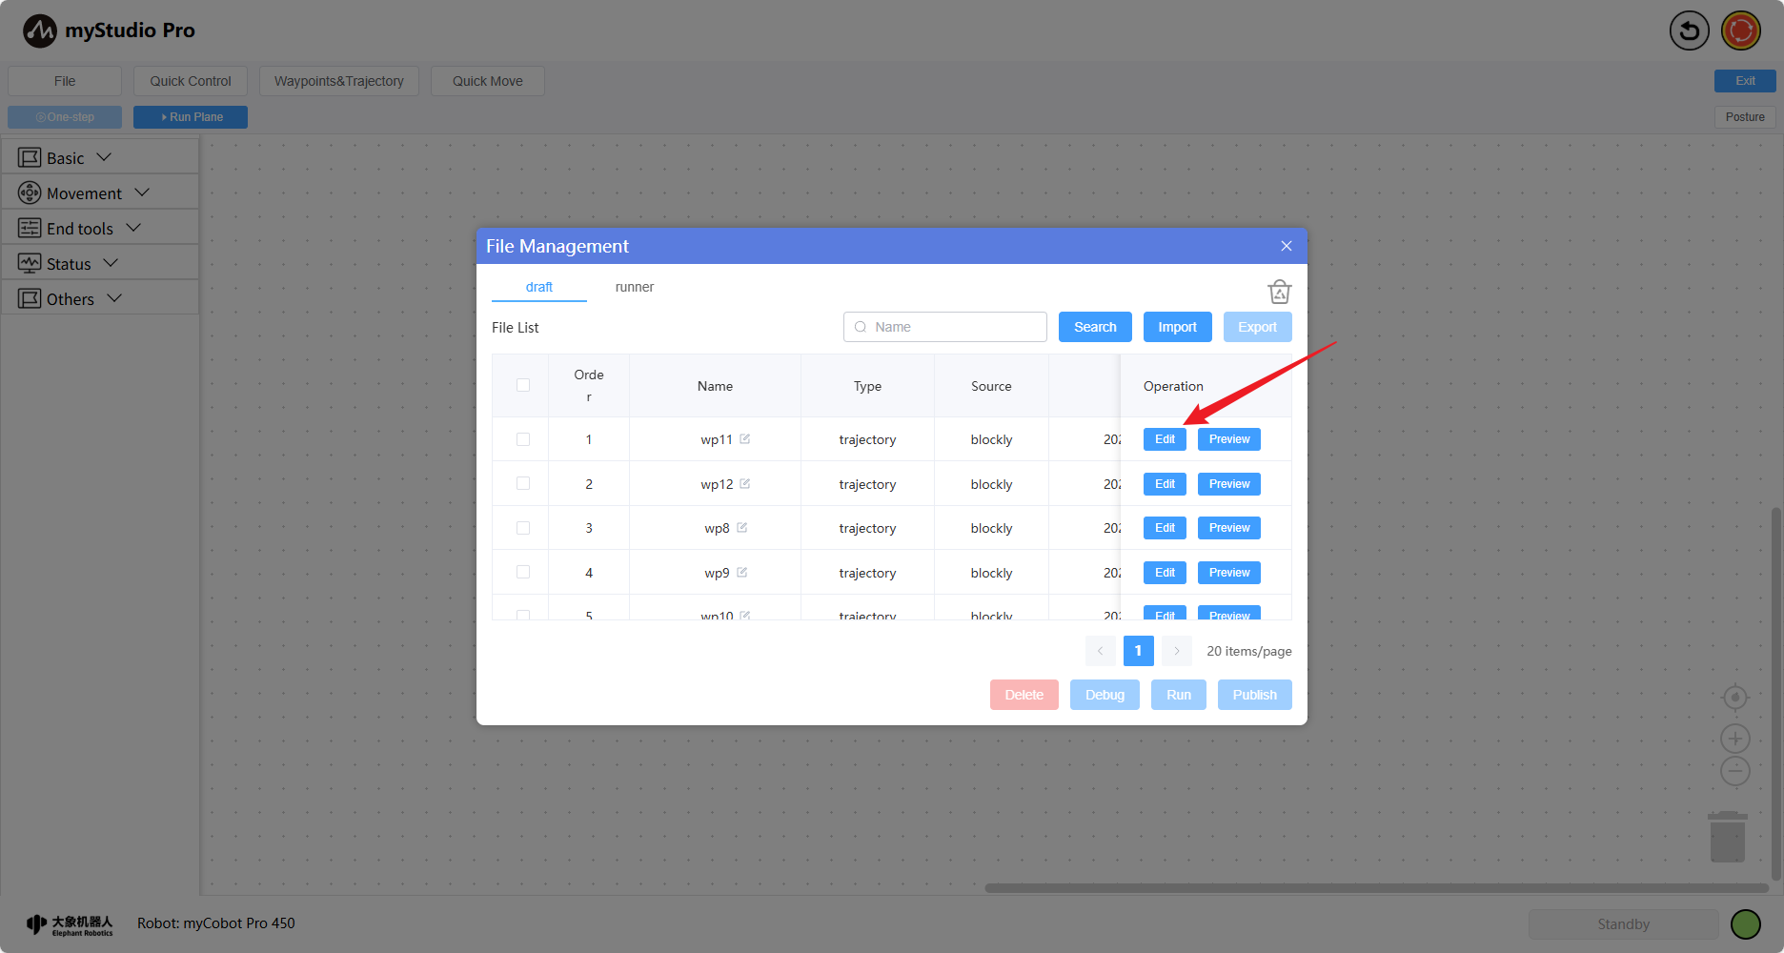The width and height of the screenshot is (1784, 953).
Task: Switch to the runner tab
Action: [634, 287]
